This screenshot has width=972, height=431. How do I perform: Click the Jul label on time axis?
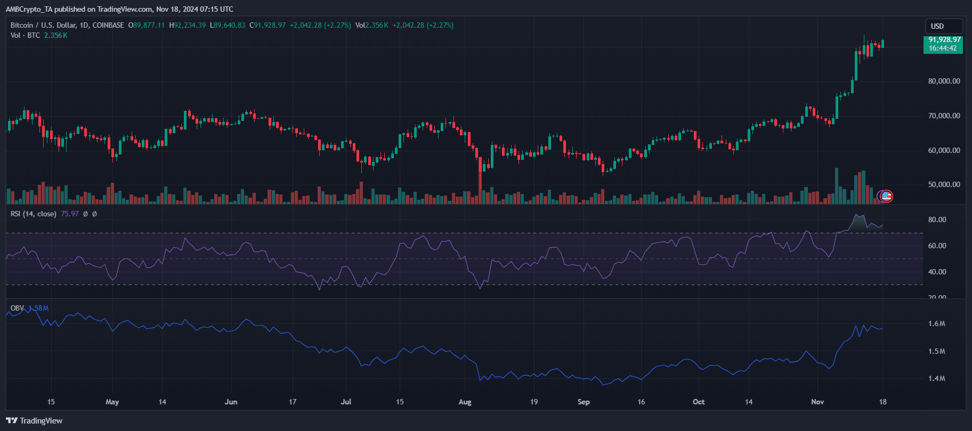tap(346, 402)
